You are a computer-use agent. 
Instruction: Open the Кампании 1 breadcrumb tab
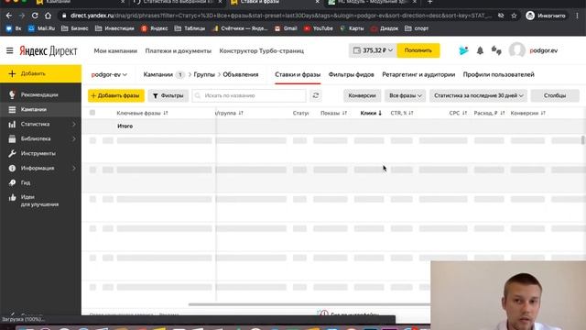click(163, 75)
